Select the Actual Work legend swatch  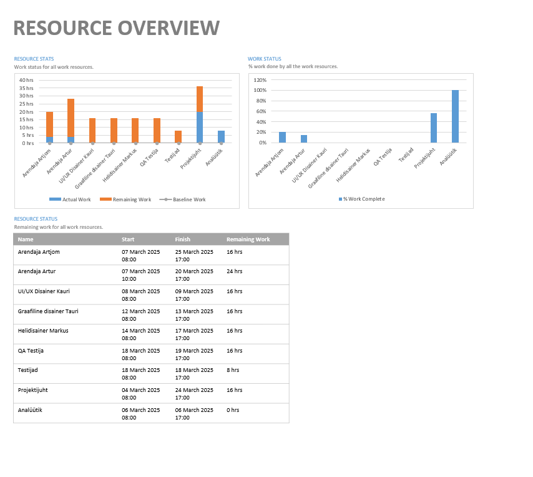pos(55,199)
